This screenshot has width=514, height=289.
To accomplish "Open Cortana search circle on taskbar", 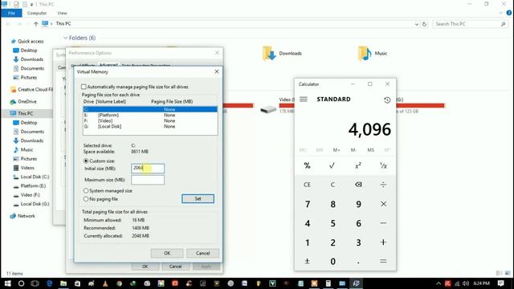I will pos(21,283).
